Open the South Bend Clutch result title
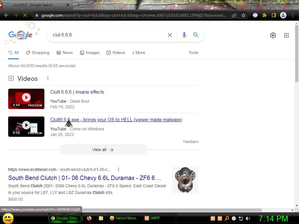The height and width of the screenshot is (224, 299). (x=85, y=178)
